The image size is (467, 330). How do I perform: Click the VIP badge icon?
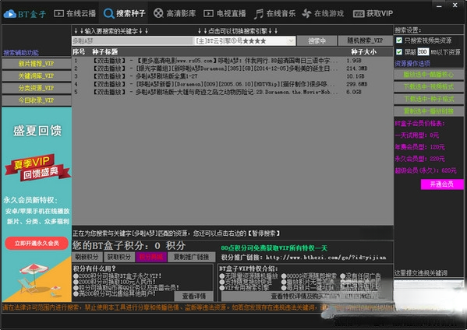pyautogui.click(x=359, y=14)
